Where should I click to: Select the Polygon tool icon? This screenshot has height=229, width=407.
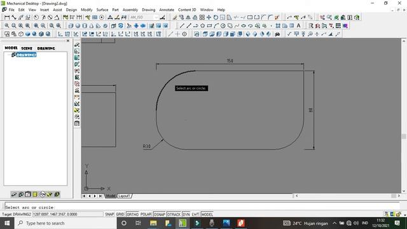click(202, 25)
